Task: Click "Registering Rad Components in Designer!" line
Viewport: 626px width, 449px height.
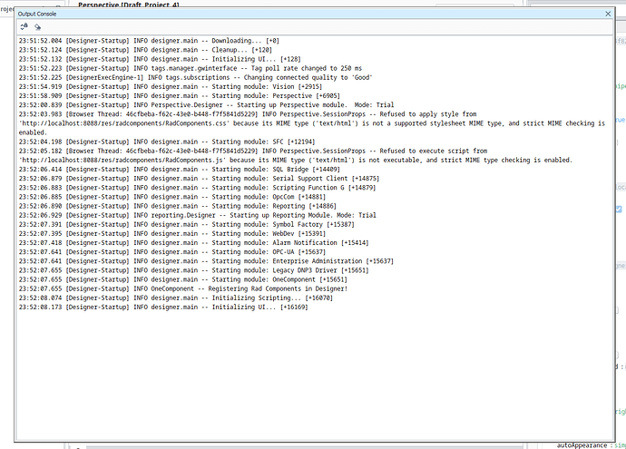Action: (183, 288)
